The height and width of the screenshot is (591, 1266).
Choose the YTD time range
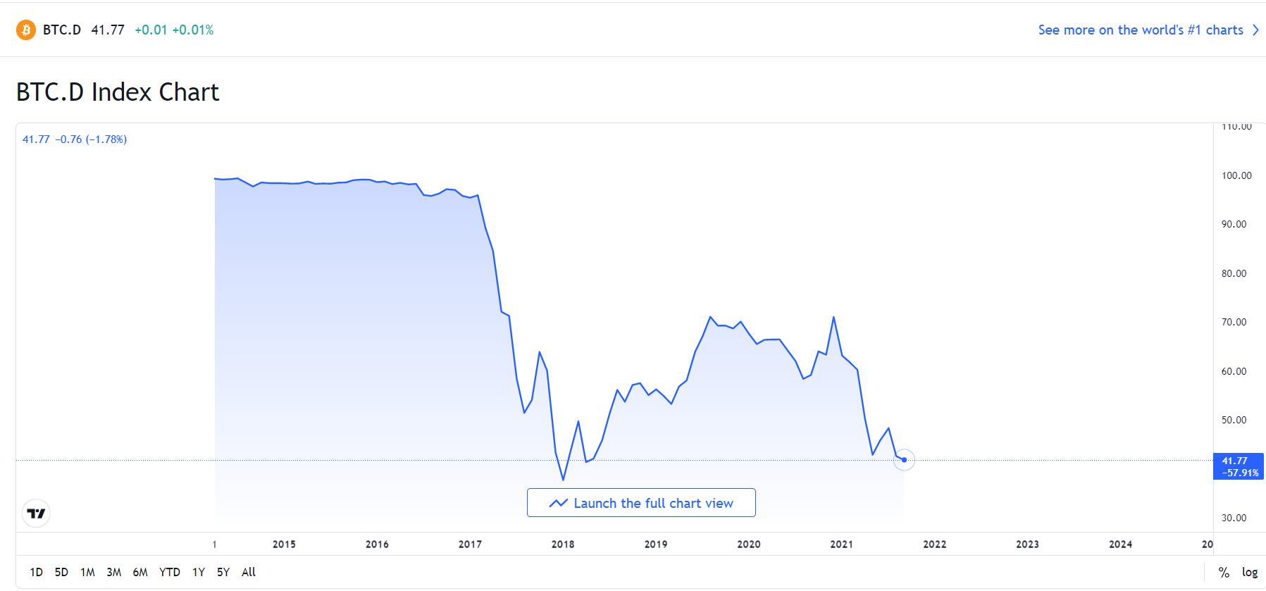pos(169,572)
